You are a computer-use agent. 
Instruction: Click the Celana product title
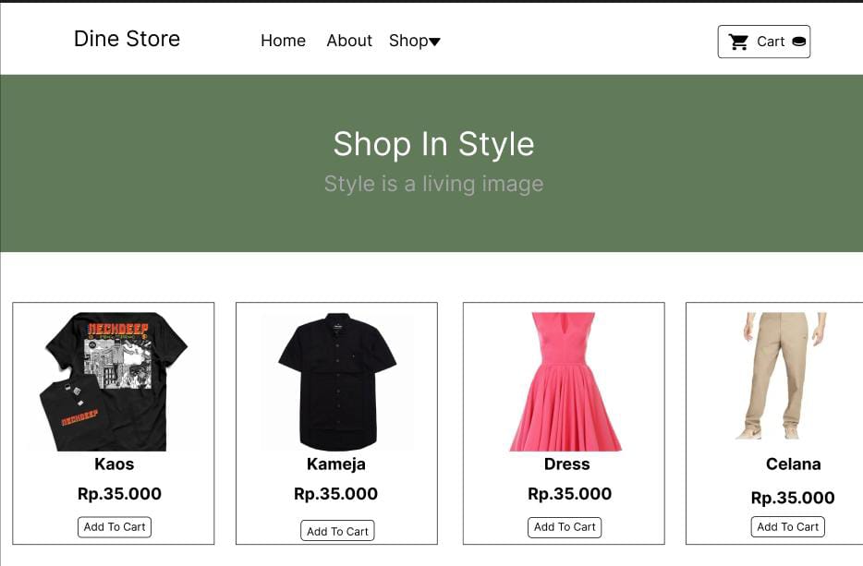(x=793, y=464)
